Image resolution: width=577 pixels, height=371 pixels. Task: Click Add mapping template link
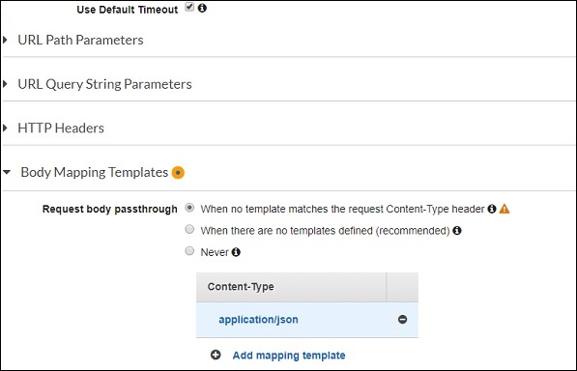click(x=289, y=356)
